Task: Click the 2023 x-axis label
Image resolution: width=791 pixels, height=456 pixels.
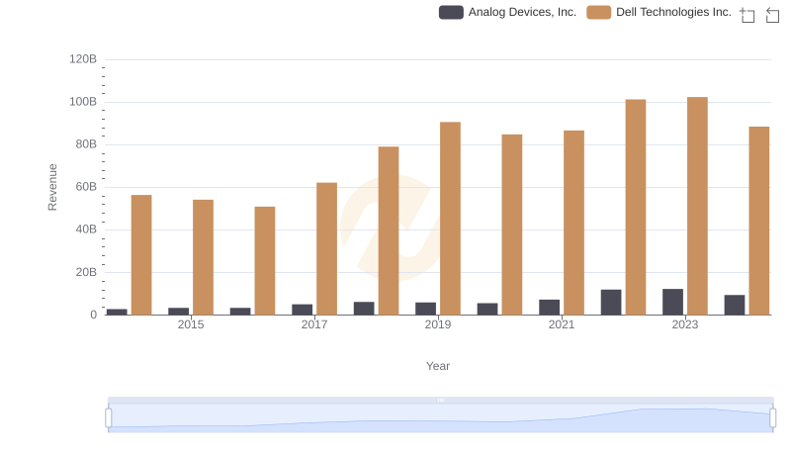Action: click(685, 324)
